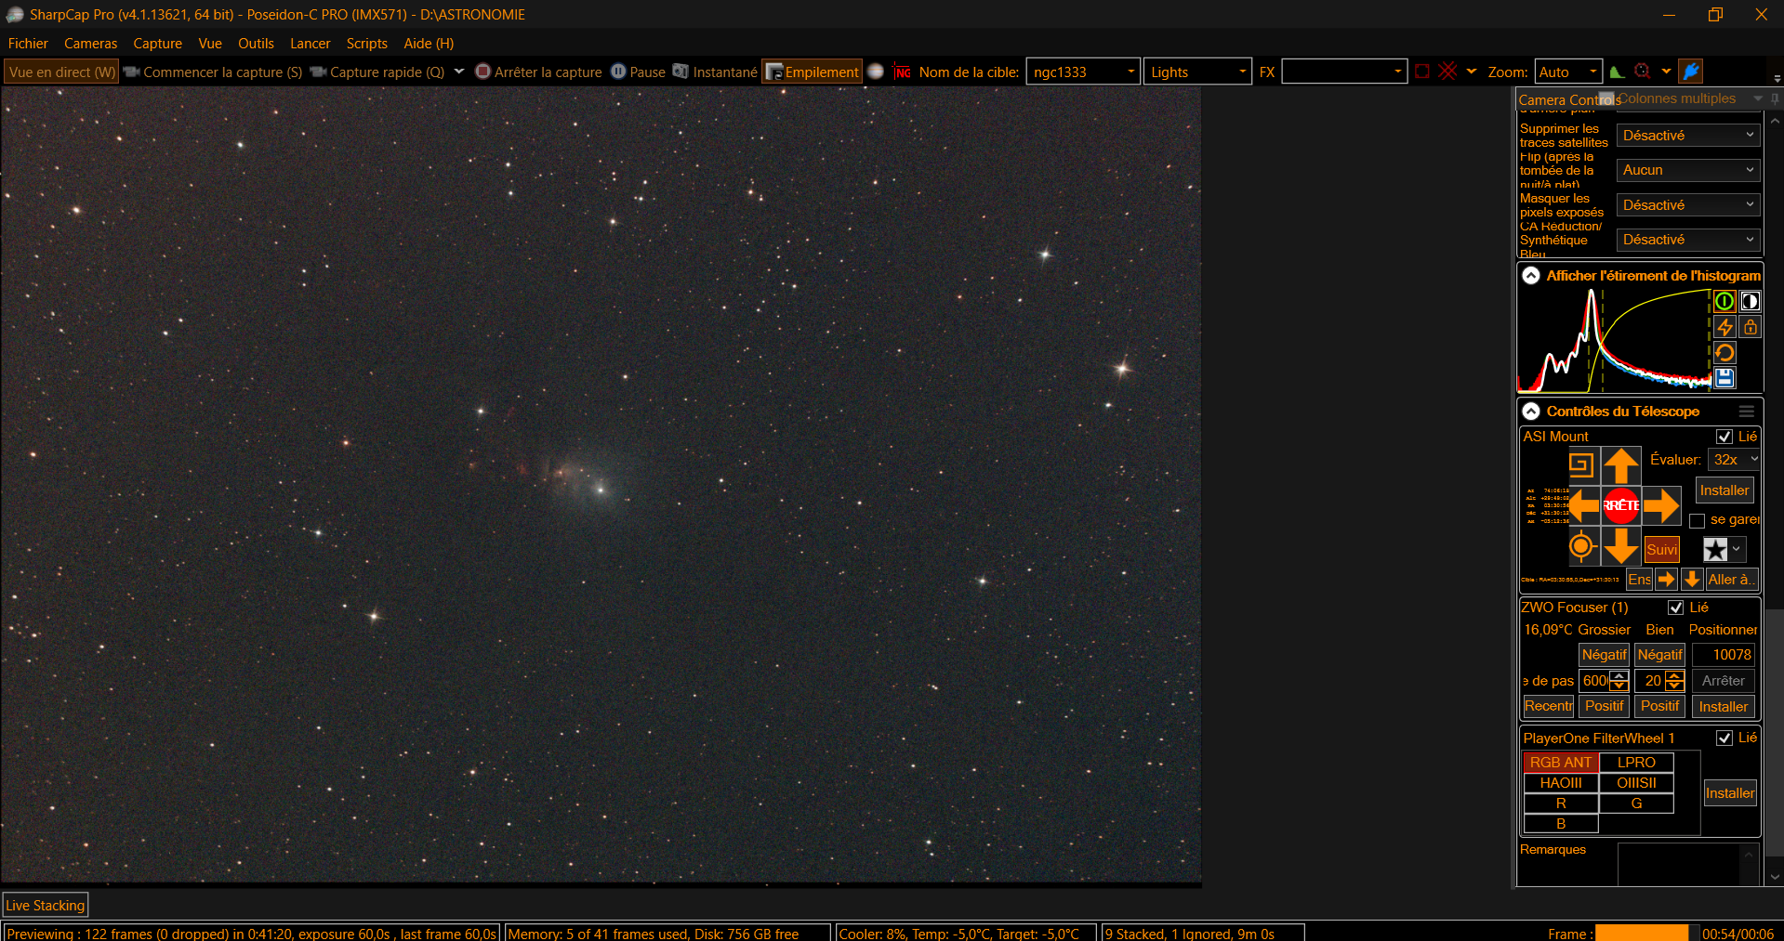Move the mount left with the left arrow
Image resolution: width=1784 pixels, height=941 pixels.
1582,506
